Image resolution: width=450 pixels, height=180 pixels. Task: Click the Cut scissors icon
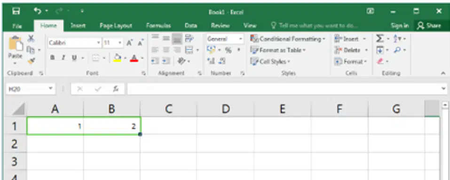tap(31, 38)
